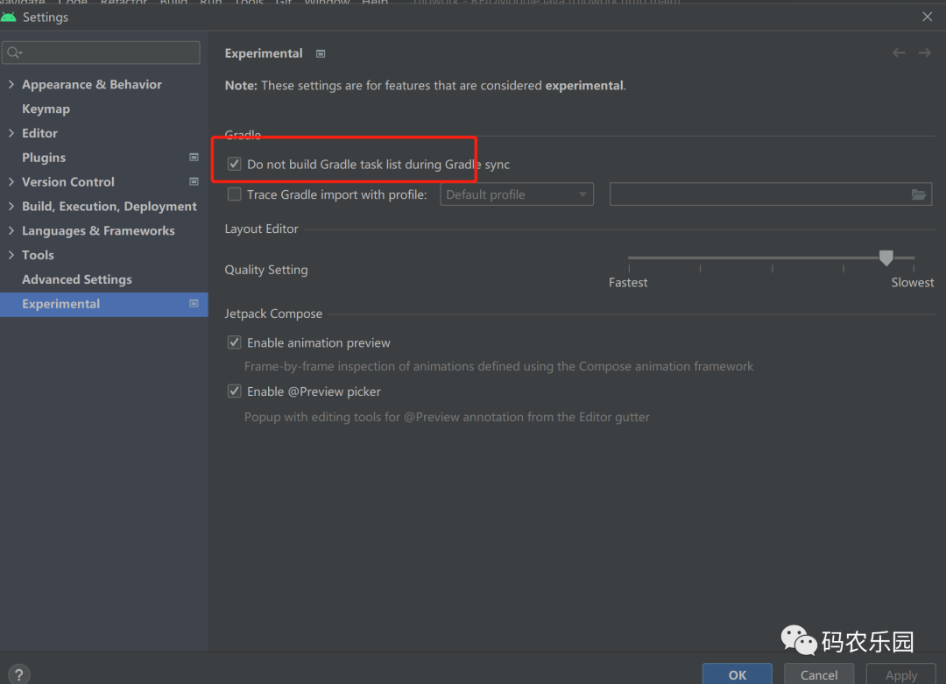Viewport: 946px width, 684px height.
Task: Expand Version Control section
Action: [11, 181]
